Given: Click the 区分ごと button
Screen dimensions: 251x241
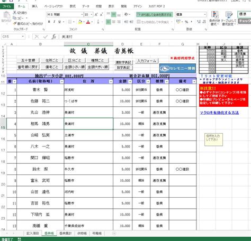Looking at the screenshot, I should point(75,60).
